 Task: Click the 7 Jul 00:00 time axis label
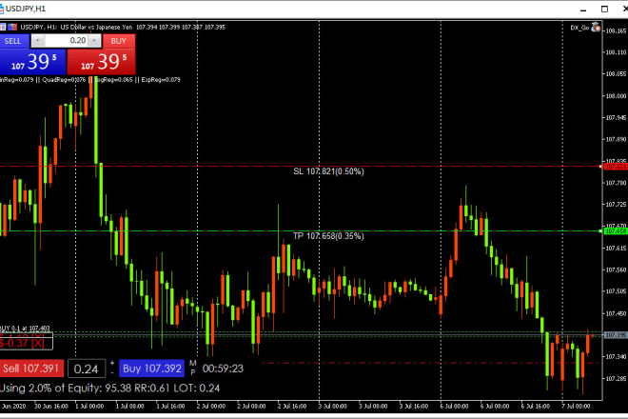pos(576,407)
